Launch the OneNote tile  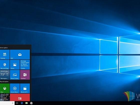pyautogui.click(x=25, y=75)
